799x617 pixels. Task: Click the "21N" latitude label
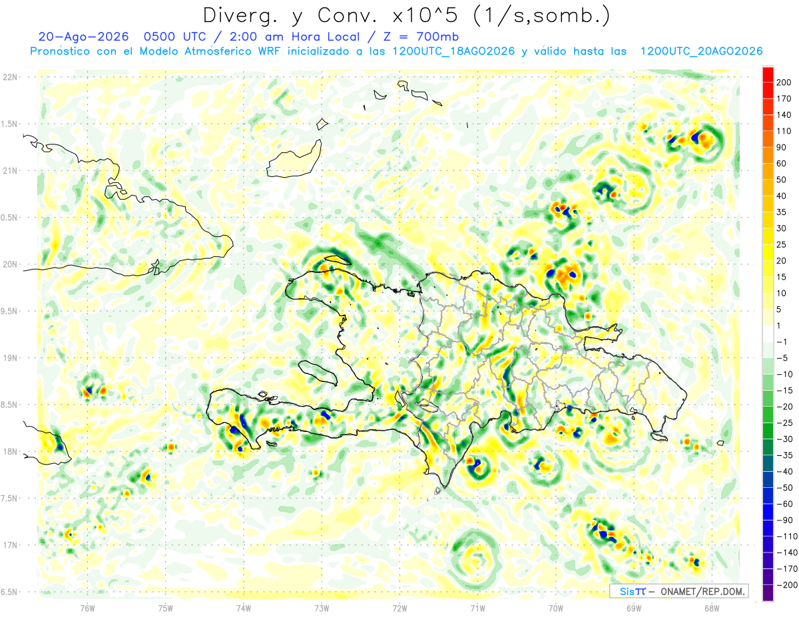11,170
